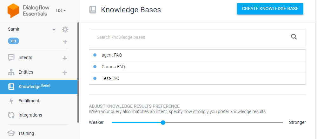Create new entity using plus icon
This screenshot has height=139, width=317.
(x=65, y=73)
